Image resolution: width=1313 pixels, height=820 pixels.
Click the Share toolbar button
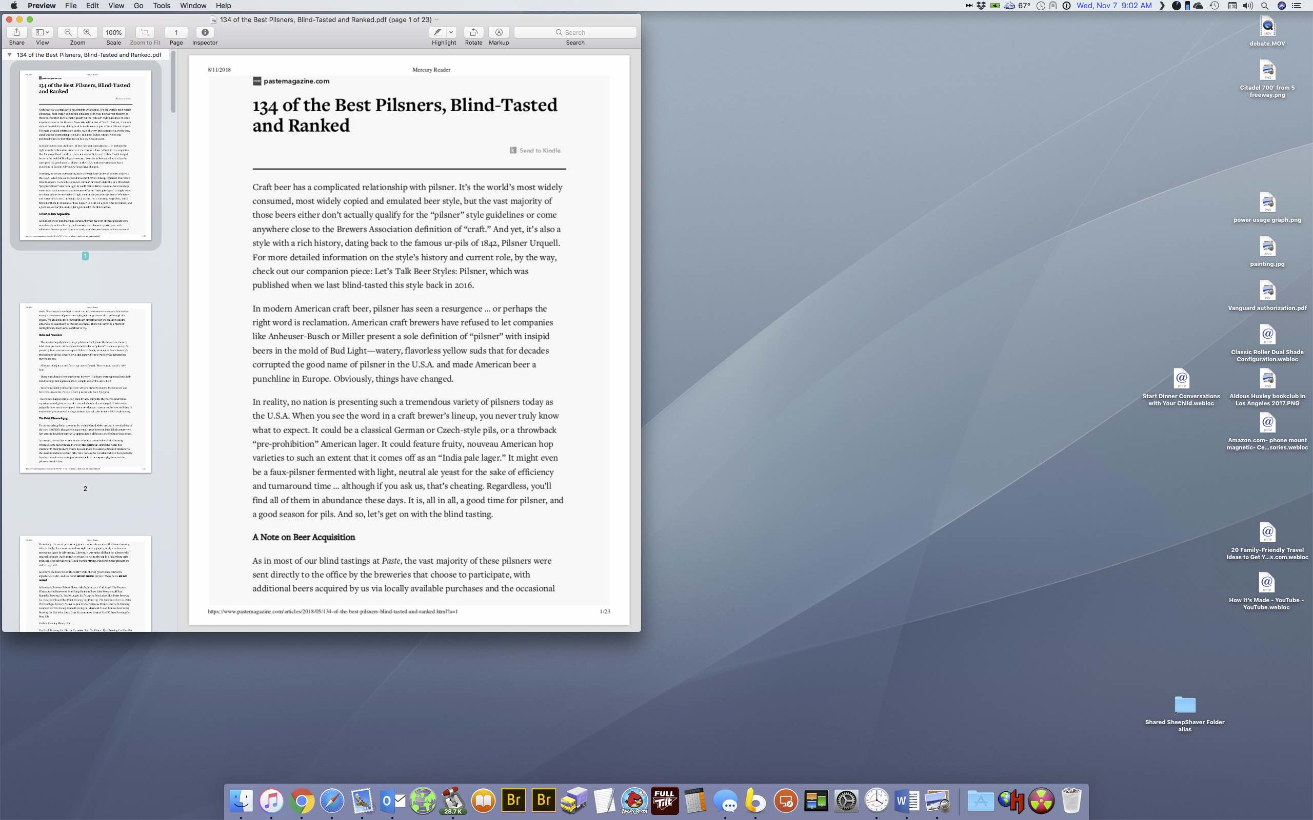pos(16,32)
